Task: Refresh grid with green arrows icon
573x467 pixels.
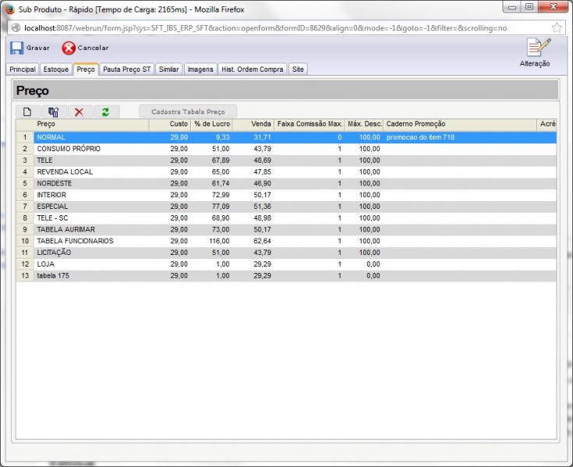Action: pyautogui.click(x=106, y=111)
